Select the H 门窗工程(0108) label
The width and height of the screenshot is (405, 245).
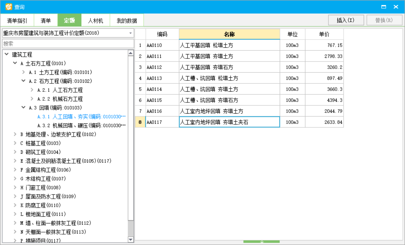(40, 188)
